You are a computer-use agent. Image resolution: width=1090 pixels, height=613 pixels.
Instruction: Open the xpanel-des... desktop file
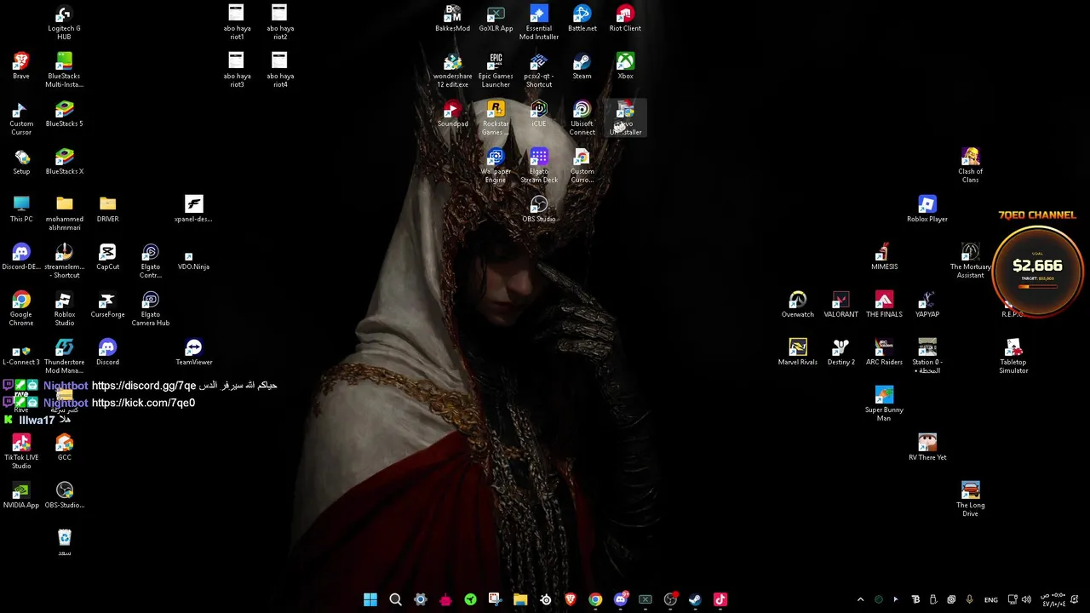[193, 209]
